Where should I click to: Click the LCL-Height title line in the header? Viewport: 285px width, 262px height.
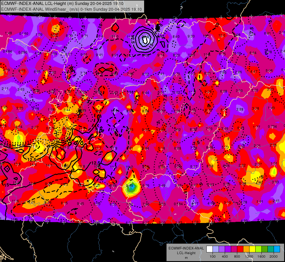62,3
